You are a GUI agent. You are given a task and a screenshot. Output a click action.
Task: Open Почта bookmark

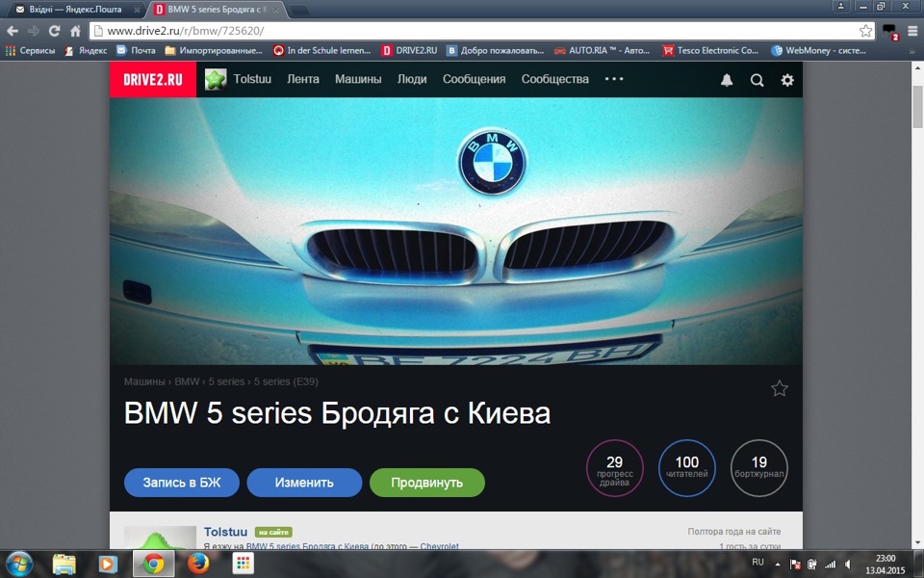tap(136, 51)
